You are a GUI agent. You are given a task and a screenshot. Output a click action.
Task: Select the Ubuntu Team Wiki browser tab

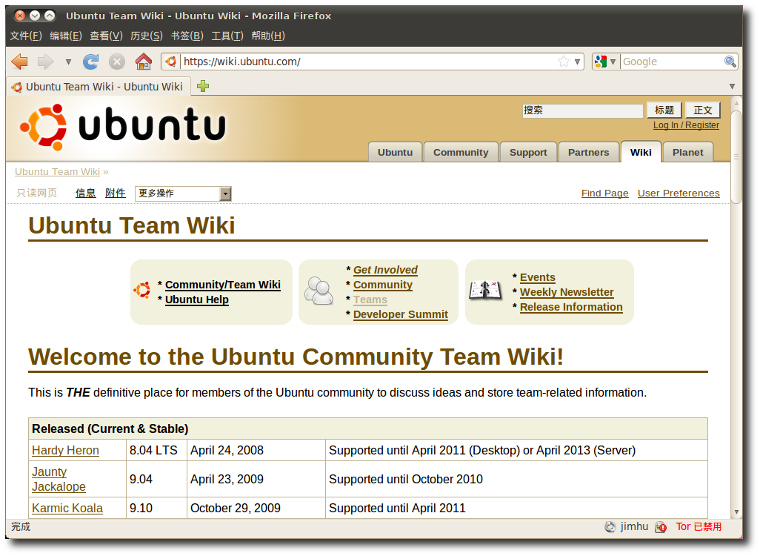click(x=99, y=86)
